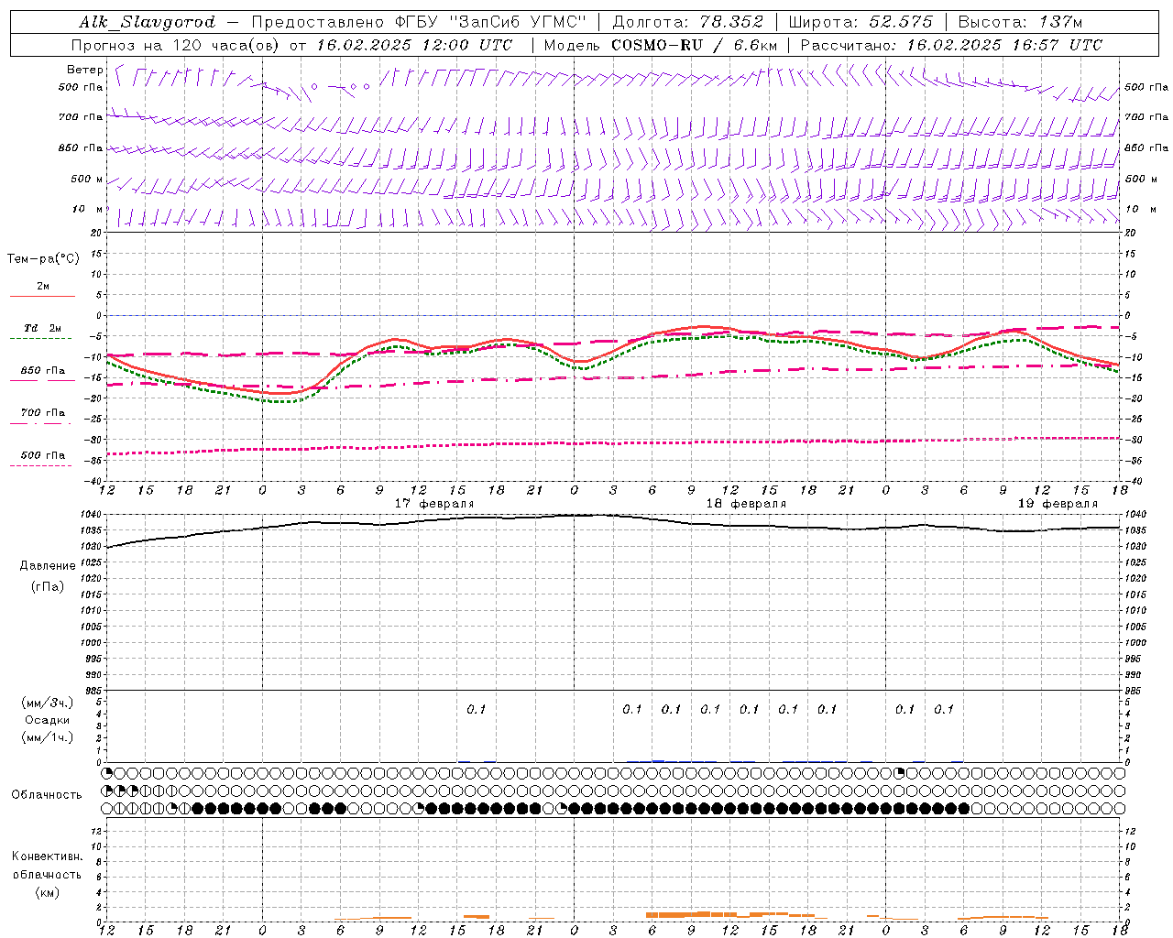
Task: Click the 850 гПа temperature legend entry
Action: click(x=43, y=370)
